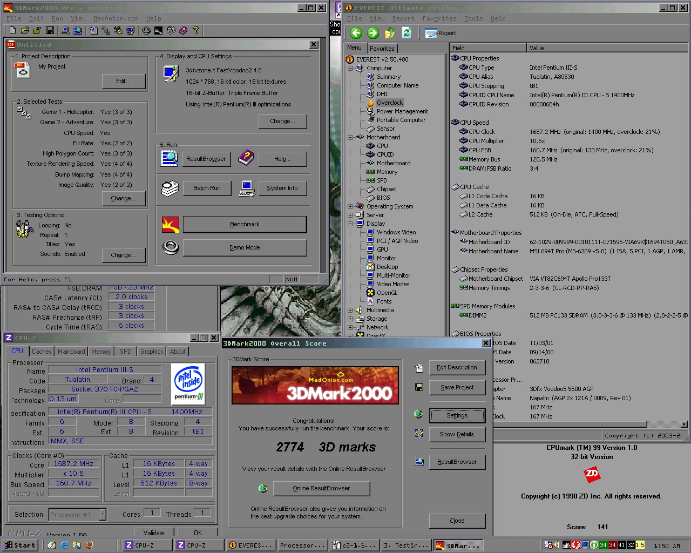Viewport: 691px width, 553px height.
Task: Click New project icon in 3DMark toolbar
Action: (x=12, y=31)
